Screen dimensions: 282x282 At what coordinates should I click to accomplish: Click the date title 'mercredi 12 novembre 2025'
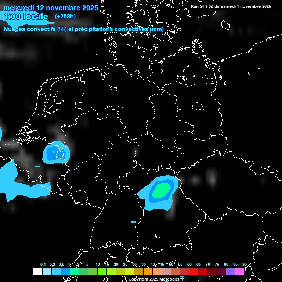click(x=51, y=8)
